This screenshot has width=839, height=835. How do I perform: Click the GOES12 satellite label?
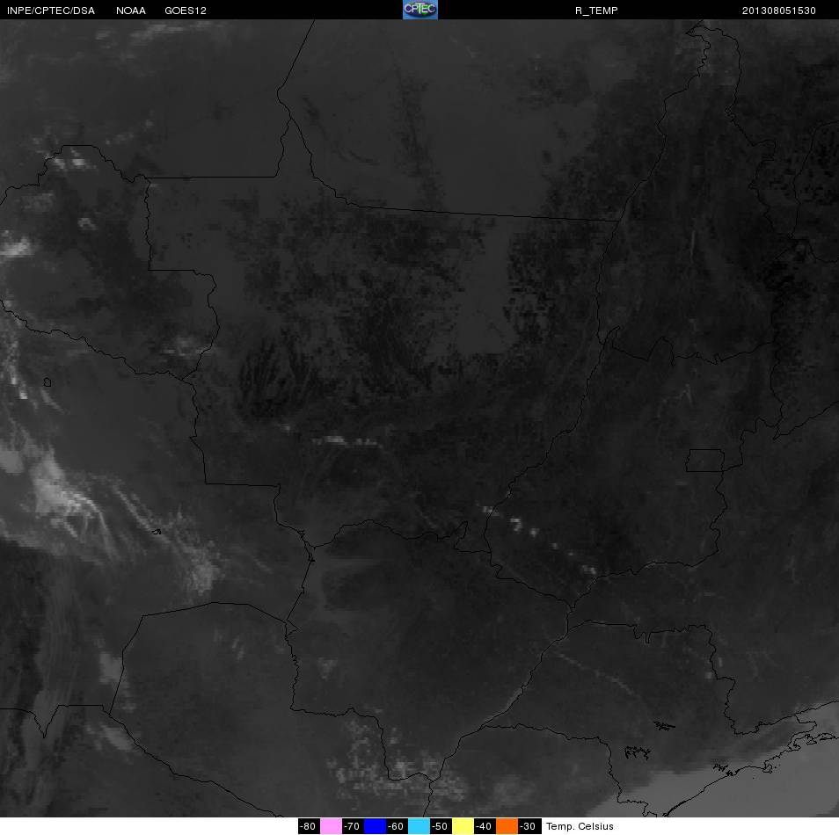coord(186,11)
